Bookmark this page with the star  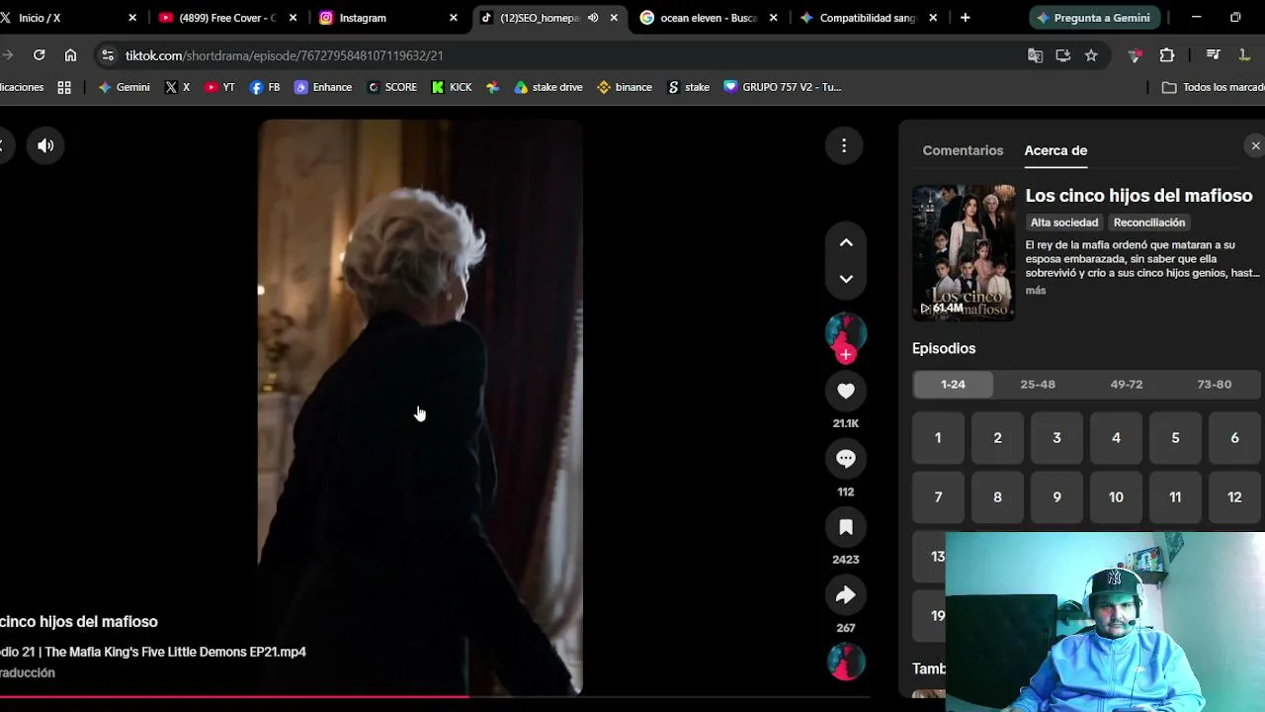[1091, 55]
